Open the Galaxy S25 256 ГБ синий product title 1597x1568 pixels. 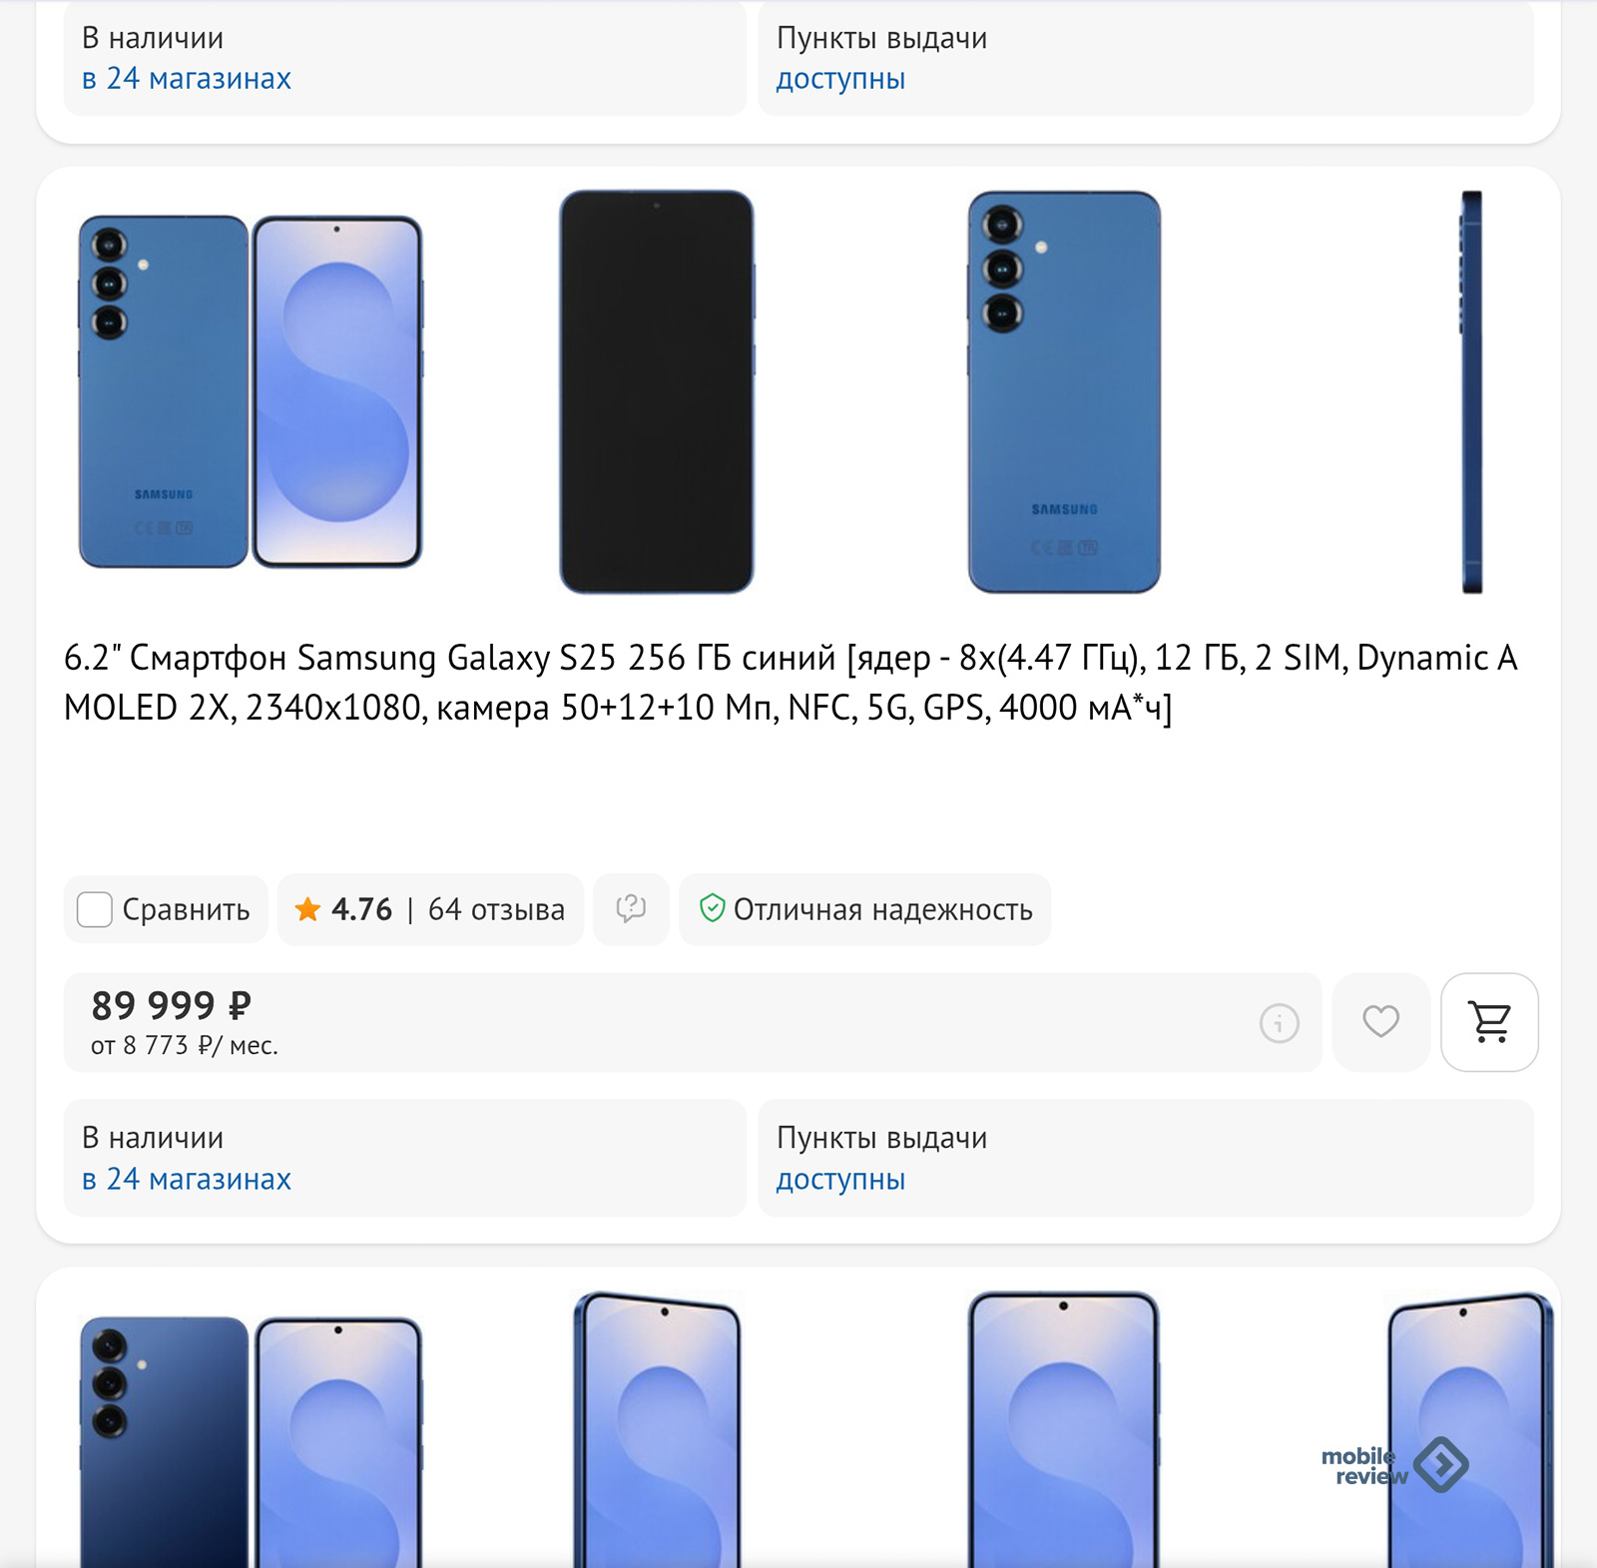[x=791, y=683]
